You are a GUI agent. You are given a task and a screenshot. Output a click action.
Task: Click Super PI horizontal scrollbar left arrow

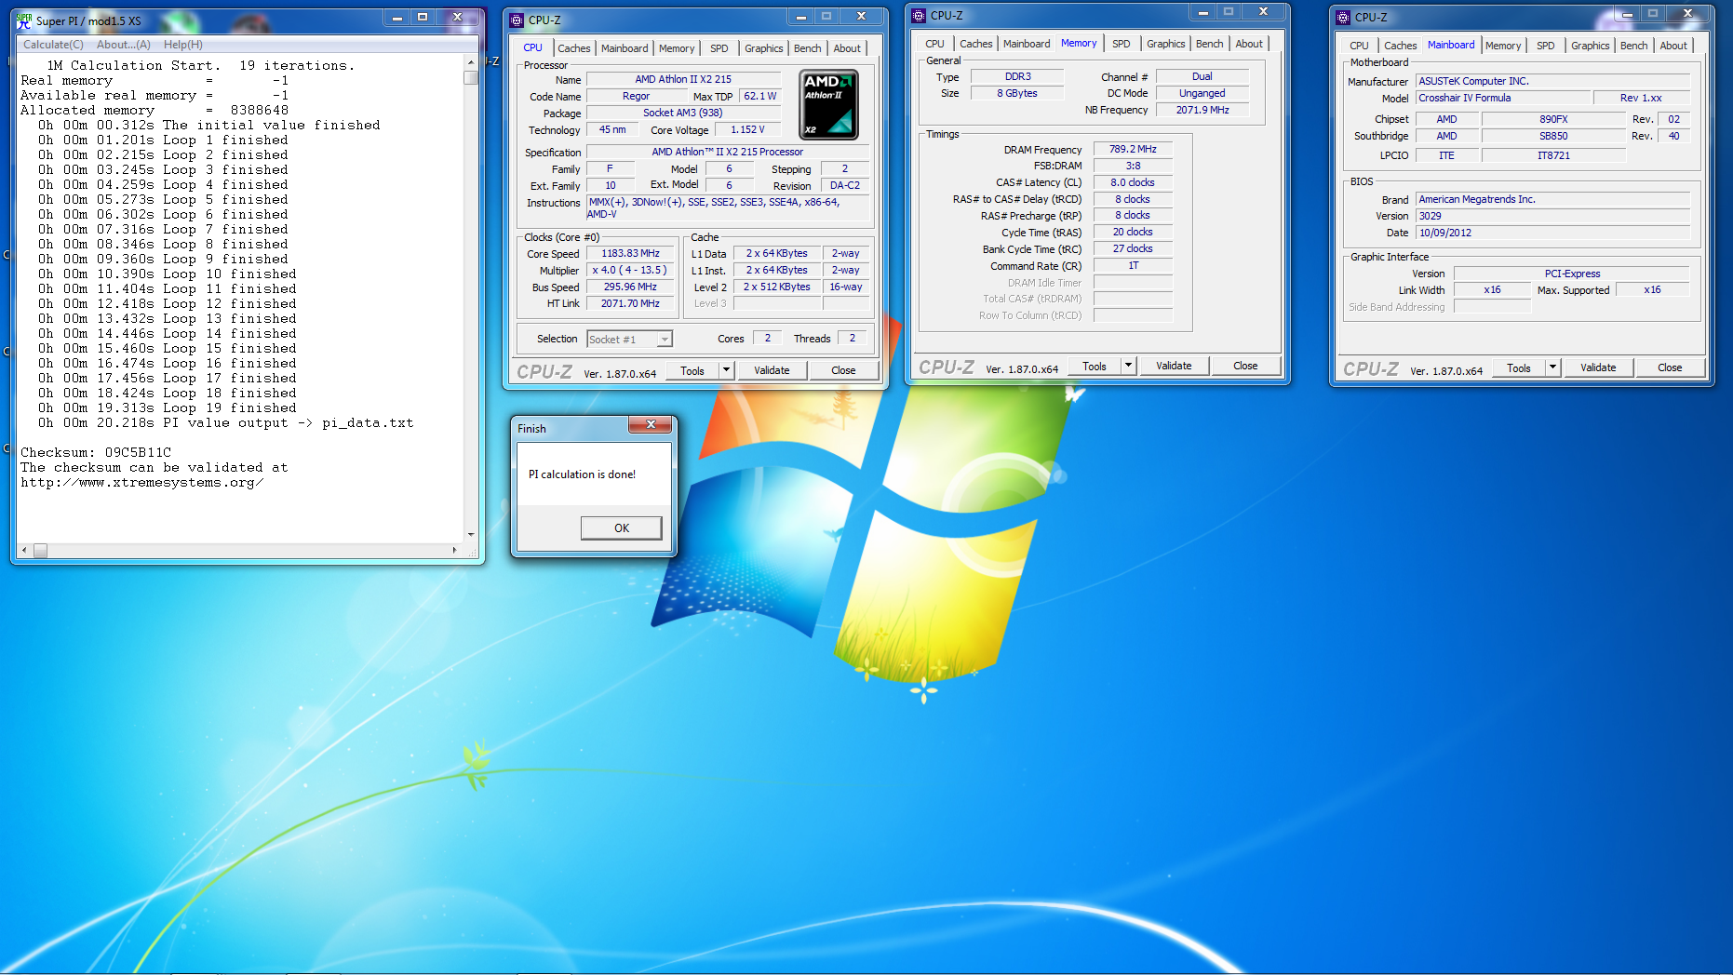(24, 550)
